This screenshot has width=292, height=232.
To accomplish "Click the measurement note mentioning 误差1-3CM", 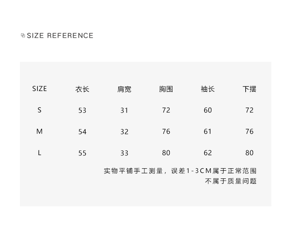I will [180, 171].
